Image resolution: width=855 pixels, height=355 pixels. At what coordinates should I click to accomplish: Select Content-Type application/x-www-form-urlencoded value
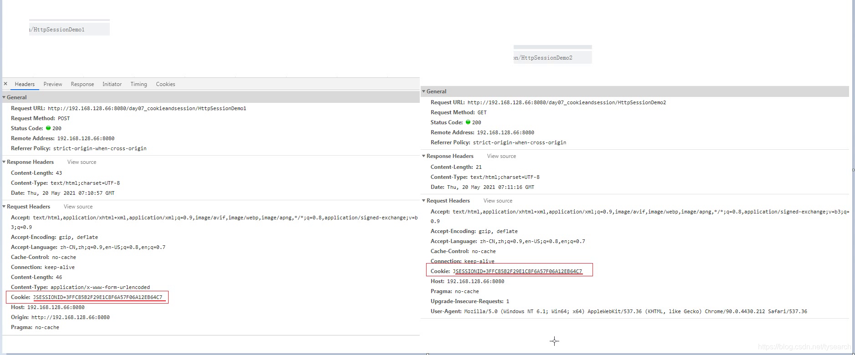point(100,287)
